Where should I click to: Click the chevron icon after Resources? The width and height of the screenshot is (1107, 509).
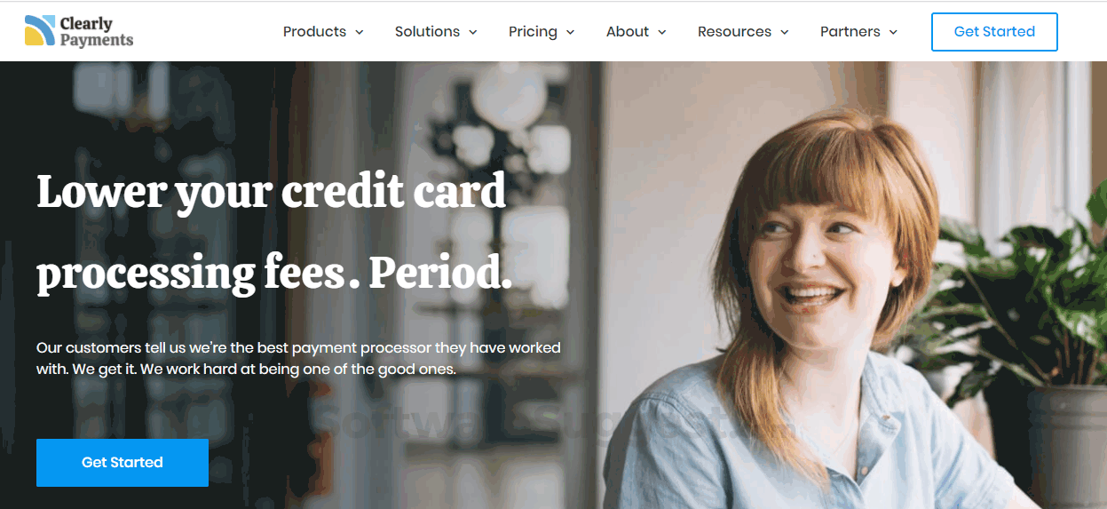pos(784,32)
